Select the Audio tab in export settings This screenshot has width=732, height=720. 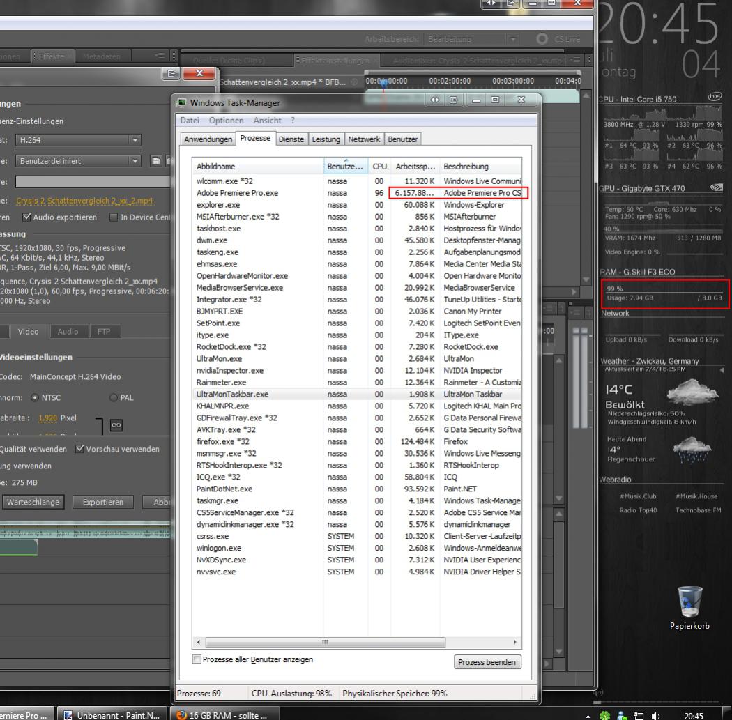click(x=68, y=331)
